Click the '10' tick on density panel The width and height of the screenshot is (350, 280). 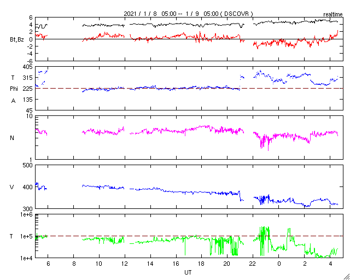click(30, 116)
